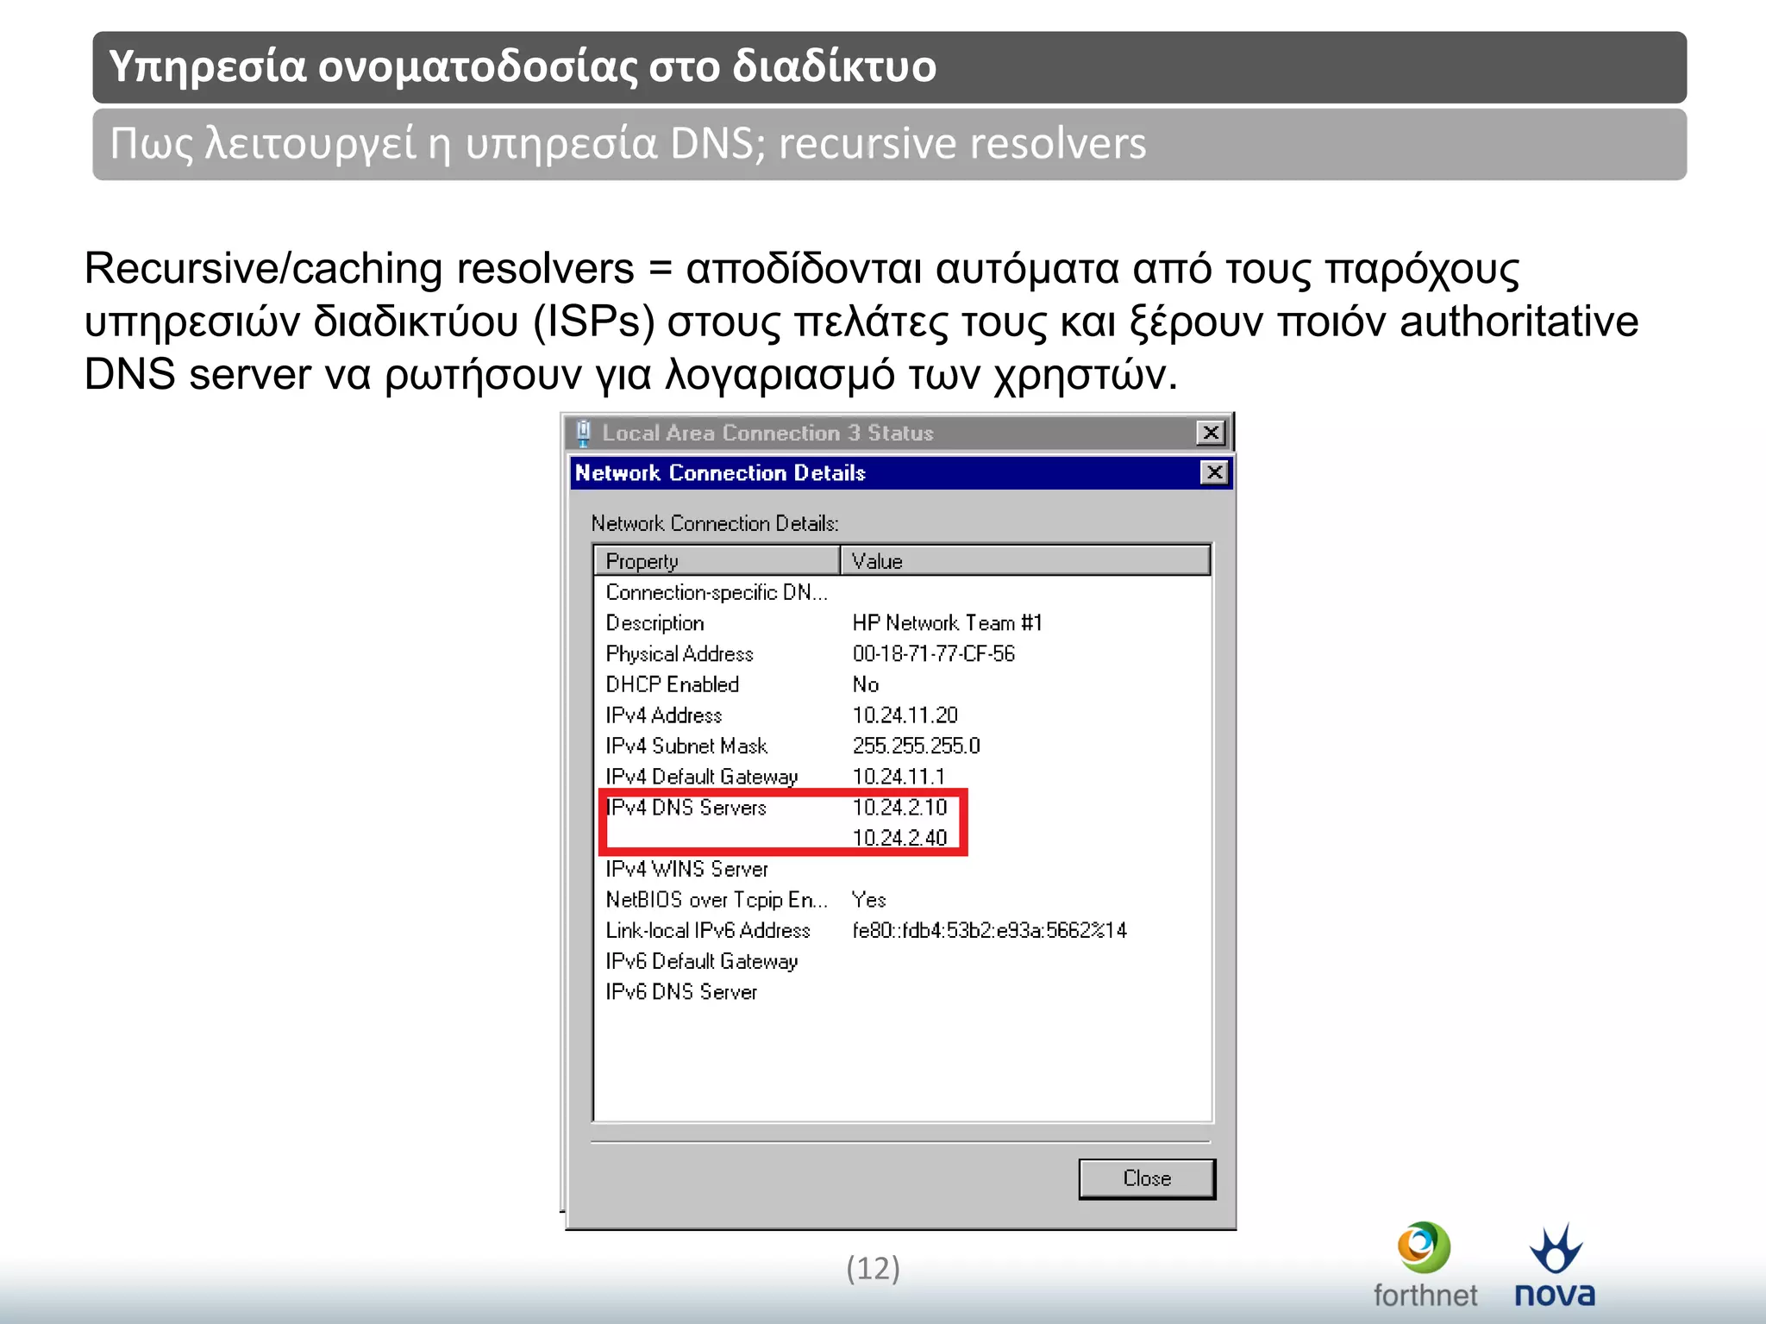This screenshot has width=1766, height=1324.
Task: Select the IPv4 WINS Server property
Action: [x=686, y=869]
